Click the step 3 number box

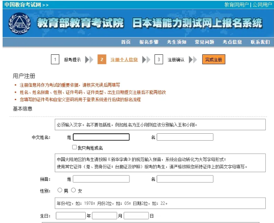click(x=159, y=60)
